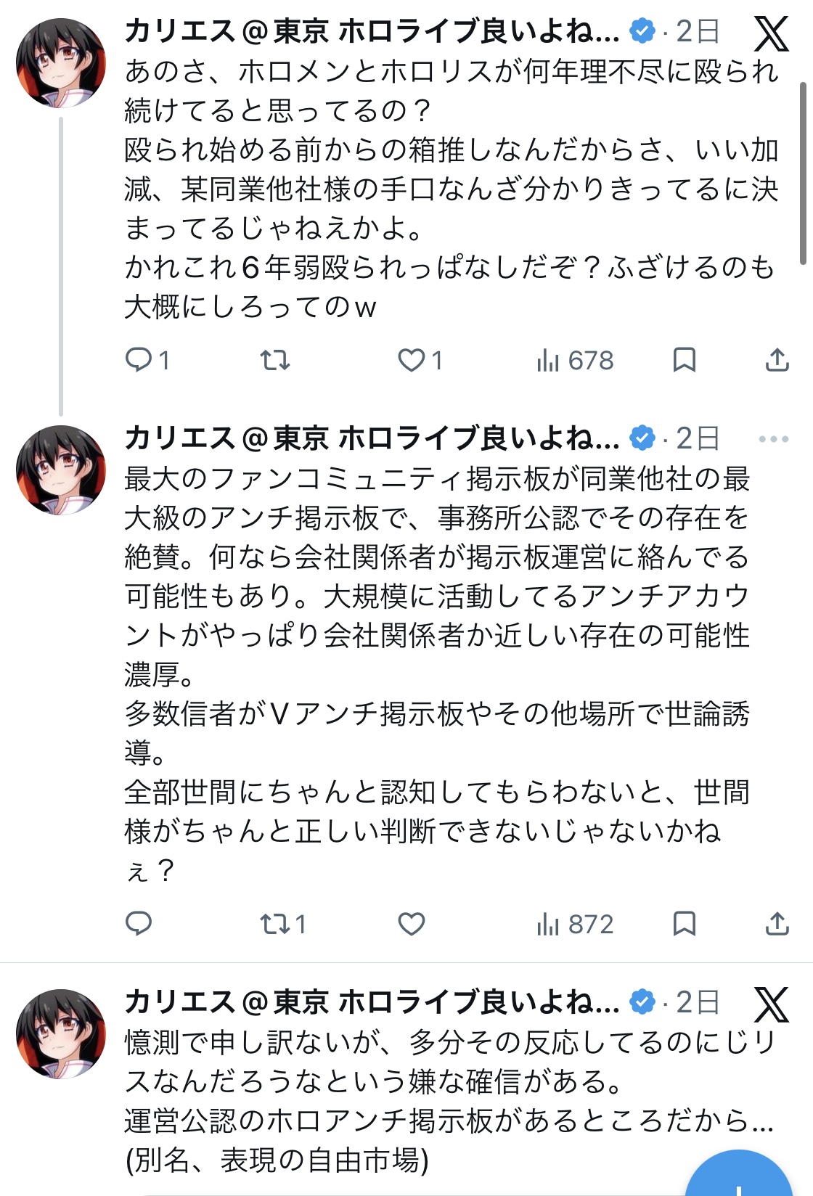Image resolution: width=813 pixels, height=1196 pixels.
Task: Reply to the second tweet
Action: [139, 924]
